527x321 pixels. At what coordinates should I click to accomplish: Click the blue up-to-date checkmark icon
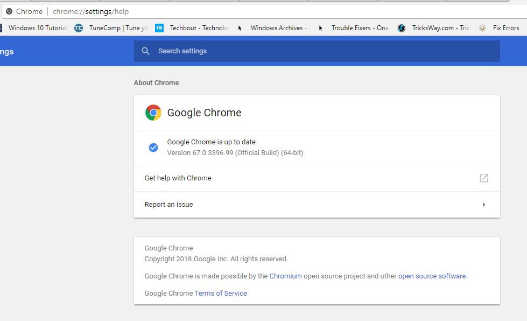(x=153, y=147)
